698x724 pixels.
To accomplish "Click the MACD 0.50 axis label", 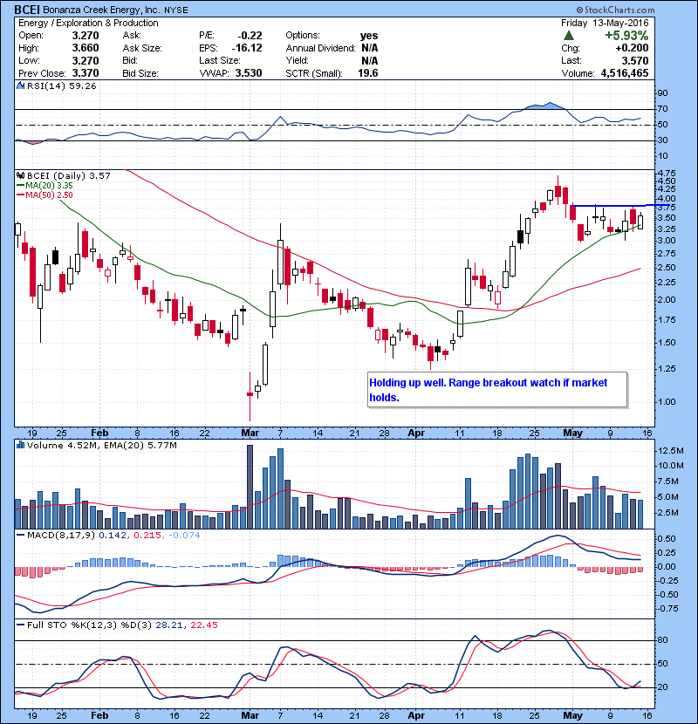I will (x=666, y=539).
